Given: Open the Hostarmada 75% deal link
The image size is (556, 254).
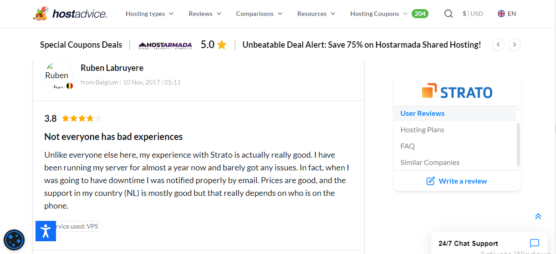Looking at the screenshot, I should [362, 45].
